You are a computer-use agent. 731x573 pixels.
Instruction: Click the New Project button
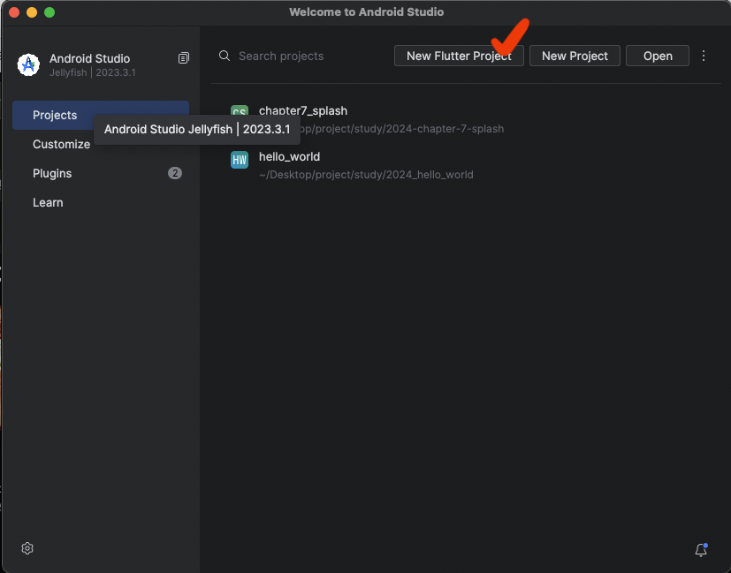575,56
